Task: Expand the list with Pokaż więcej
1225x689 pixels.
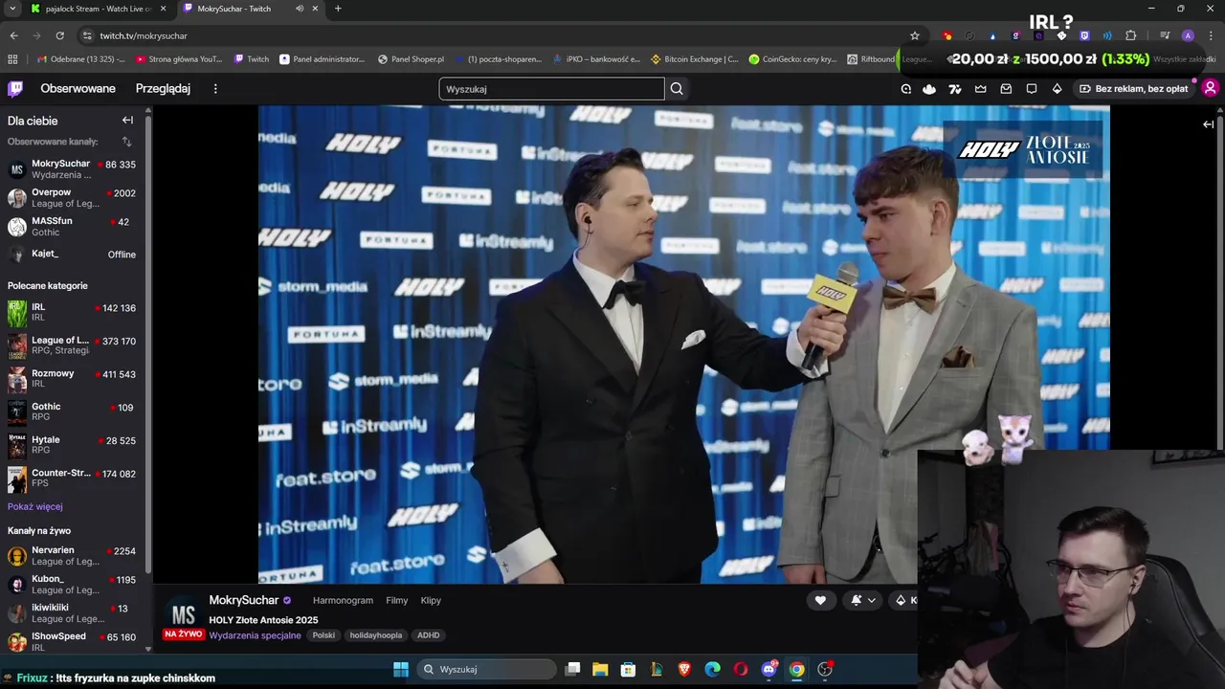Action: [x=35, y=507]
